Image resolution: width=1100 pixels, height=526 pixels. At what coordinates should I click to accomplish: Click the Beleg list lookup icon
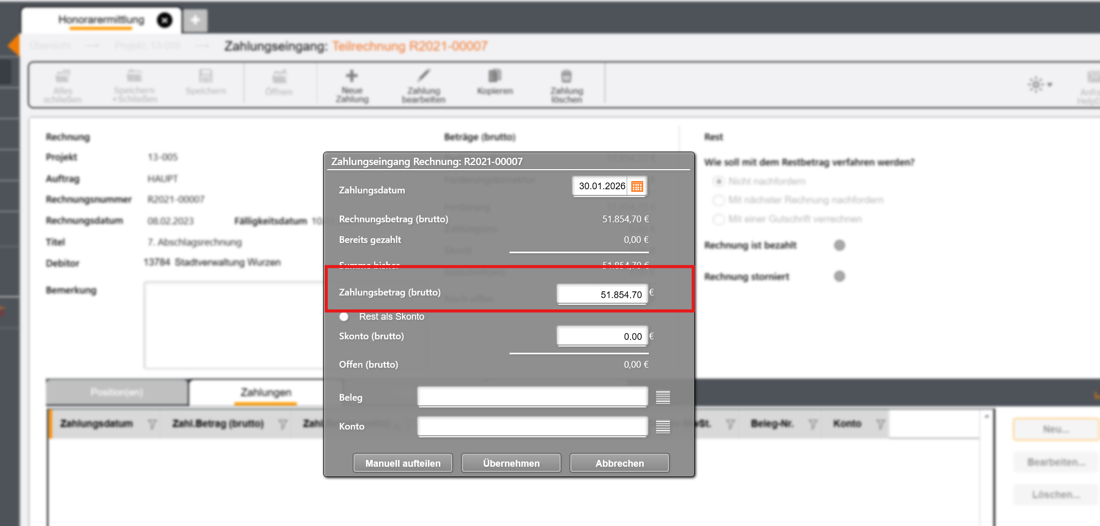(x=663, y=397)
